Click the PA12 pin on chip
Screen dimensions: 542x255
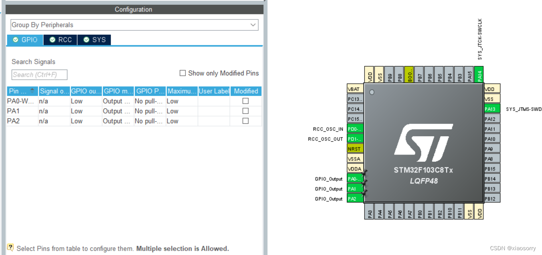click(492, 119)
